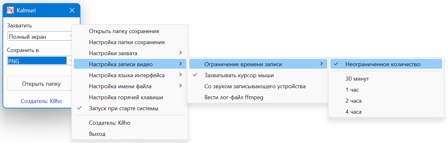The height and width of the screenshot is (143, 448).
Task: Select the '30 минут' recording limit
Action: click(357, 79)
